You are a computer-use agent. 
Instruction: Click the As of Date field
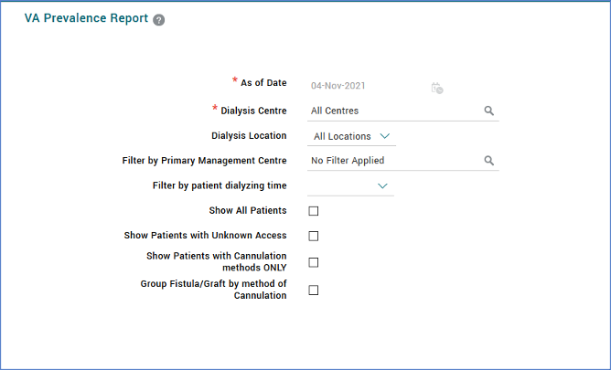(366, 86)
